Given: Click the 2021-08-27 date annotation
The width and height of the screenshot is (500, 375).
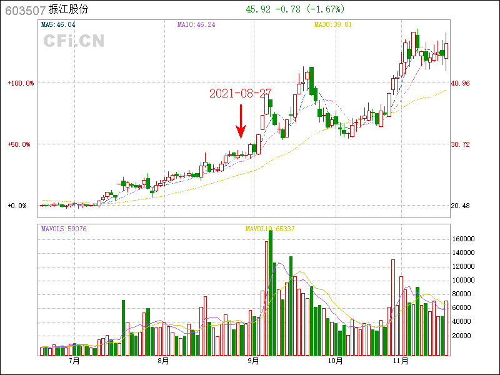Looking at the screenshot, I should (x=241, y=93).
